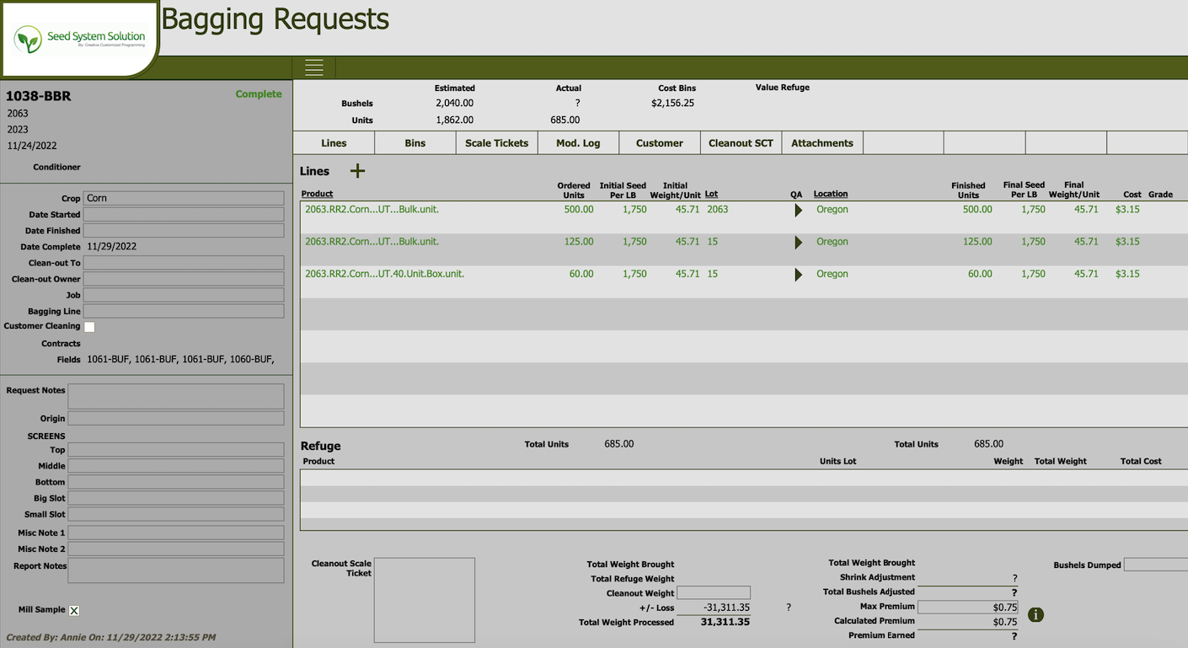Click the Cleanout Scale Ticket image box

click(424, 600)
